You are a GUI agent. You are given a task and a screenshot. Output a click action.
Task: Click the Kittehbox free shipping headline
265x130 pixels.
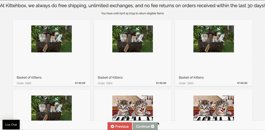click(132, 6)
